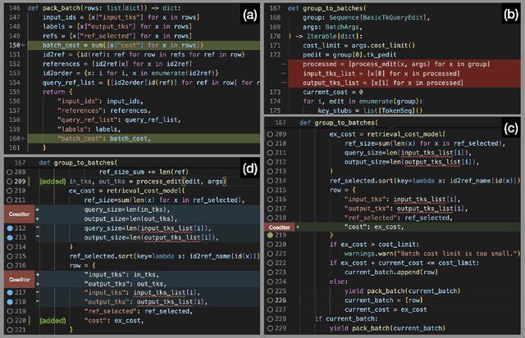Screen dimensions: 525x338
Task: Toggle the empty circle at line 208
Action: click(8, 173)
